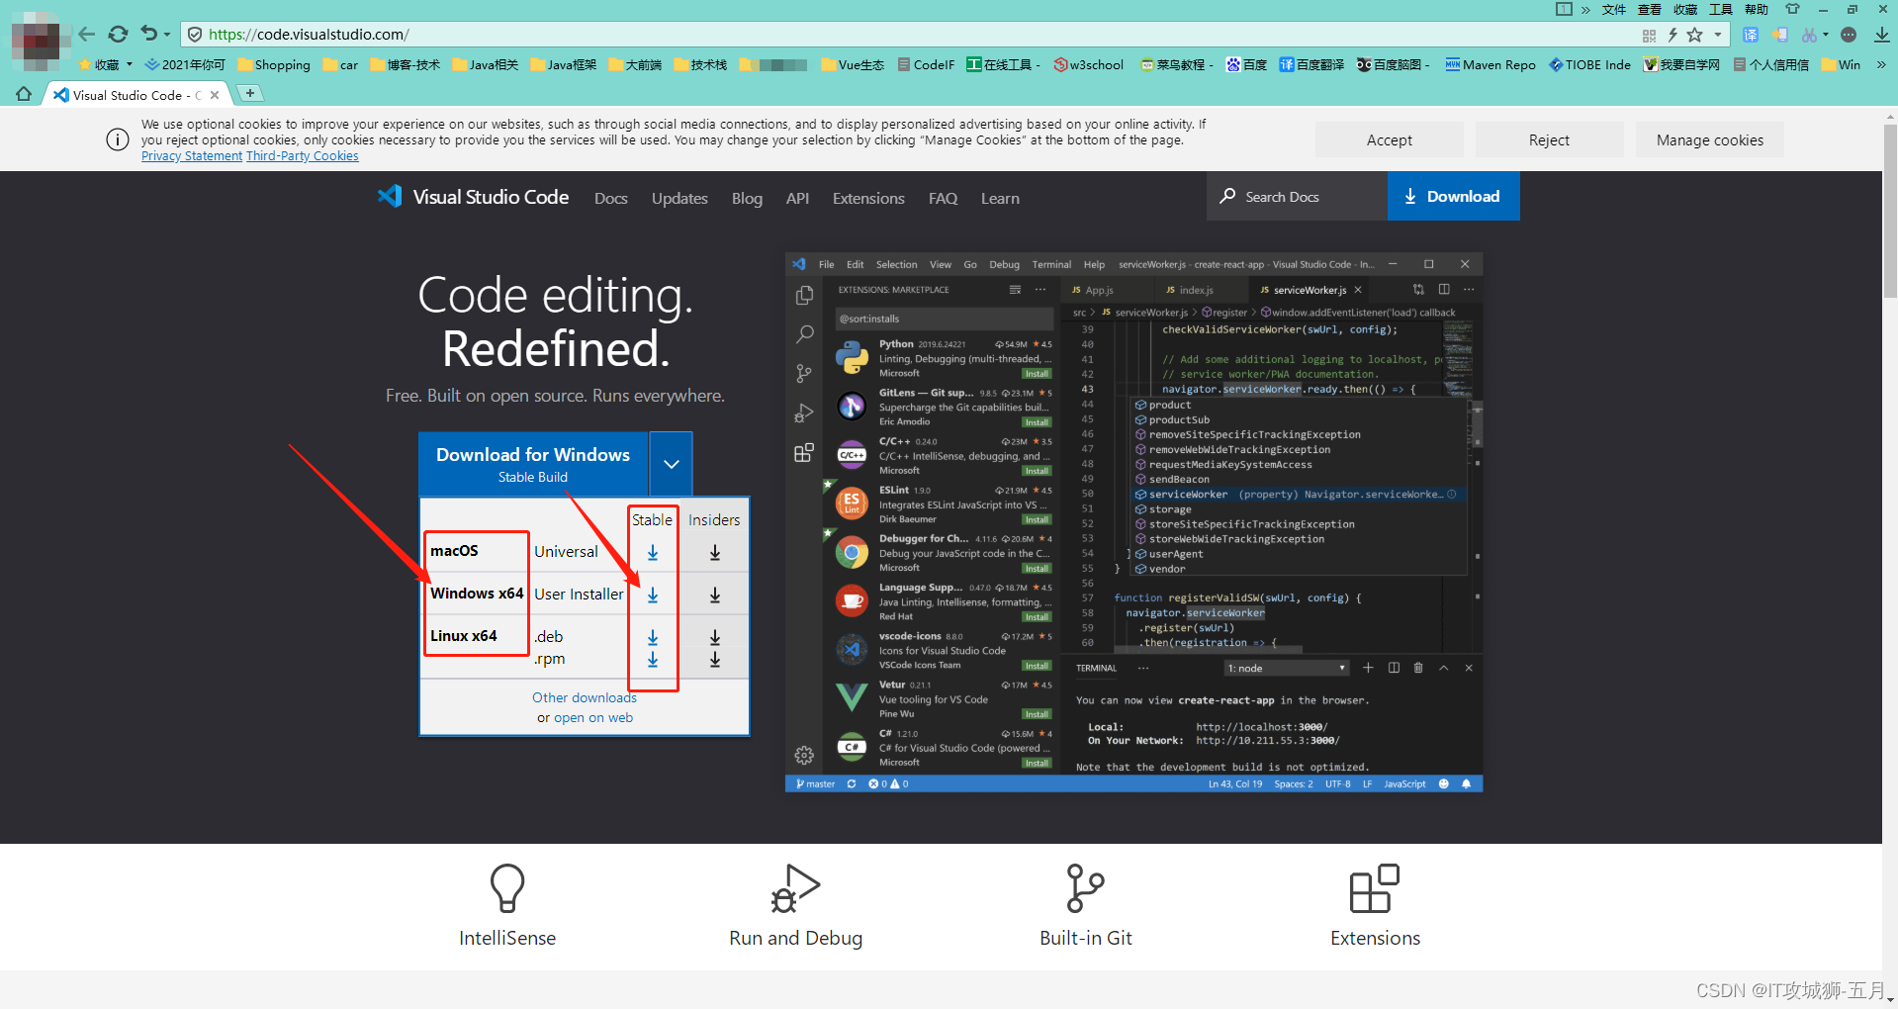This screenshot has width=1898, height=1009.
Task: Open the dropdown arrow beside the scissors icon
Action: pyautogui.click(x=1826, y=35)
